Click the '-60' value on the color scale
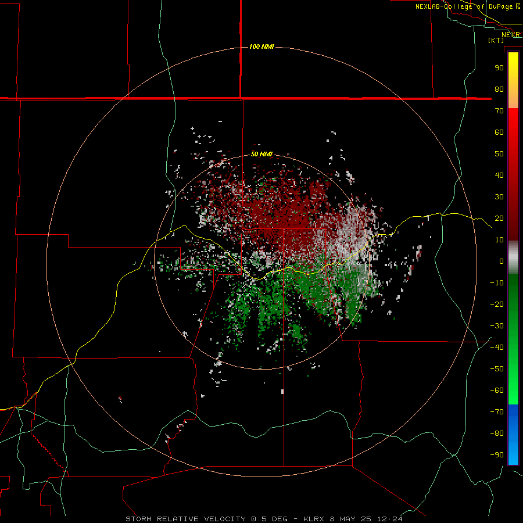 pyautogui.click(x=497, y=391)
